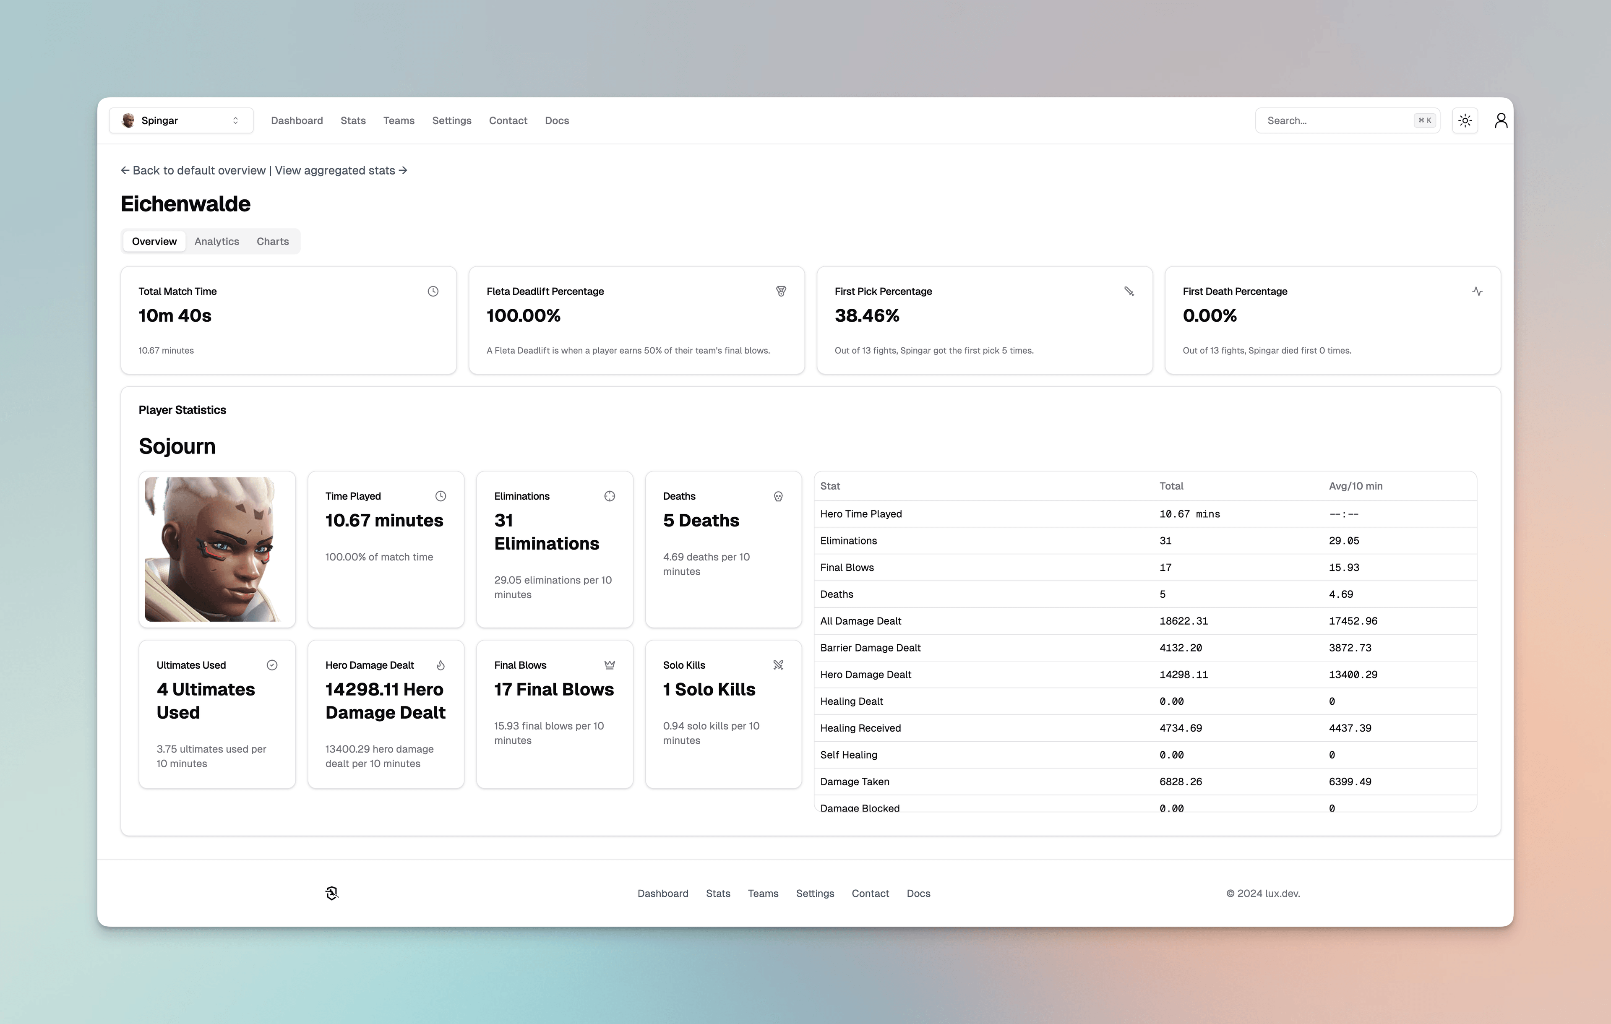The width and height of the screenshot is (1611, 1024).
Task: Select the Hero Time Played table row
Action: coord(1145,513)
